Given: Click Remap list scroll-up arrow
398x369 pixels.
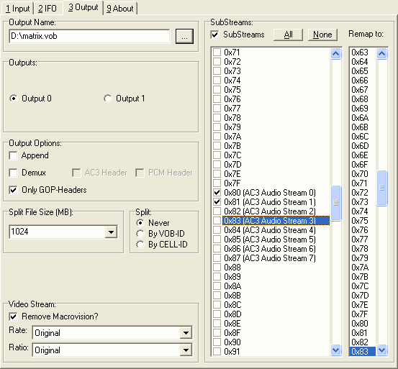Looking at the screenshot, I should pos(382,53).
